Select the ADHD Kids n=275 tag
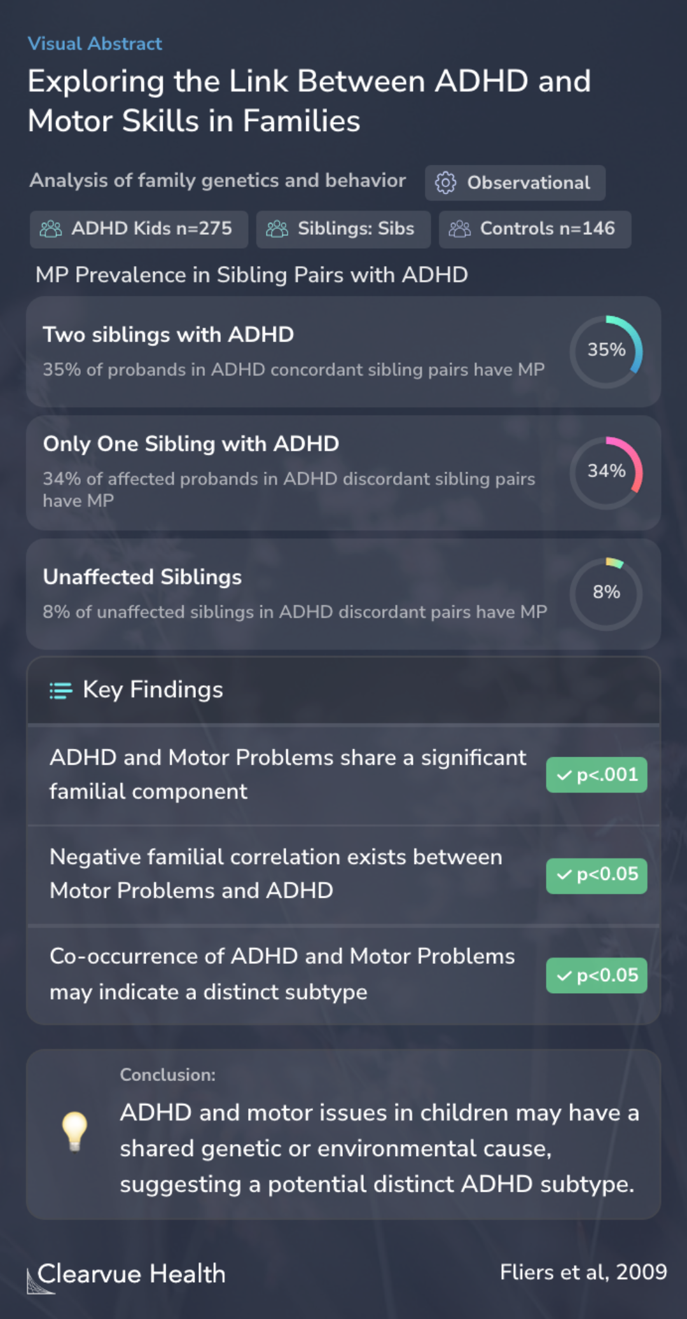 139,229
